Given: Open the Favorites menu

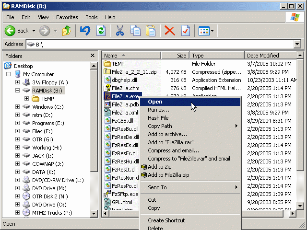Looking at the screenshot, I should [67, 17].
